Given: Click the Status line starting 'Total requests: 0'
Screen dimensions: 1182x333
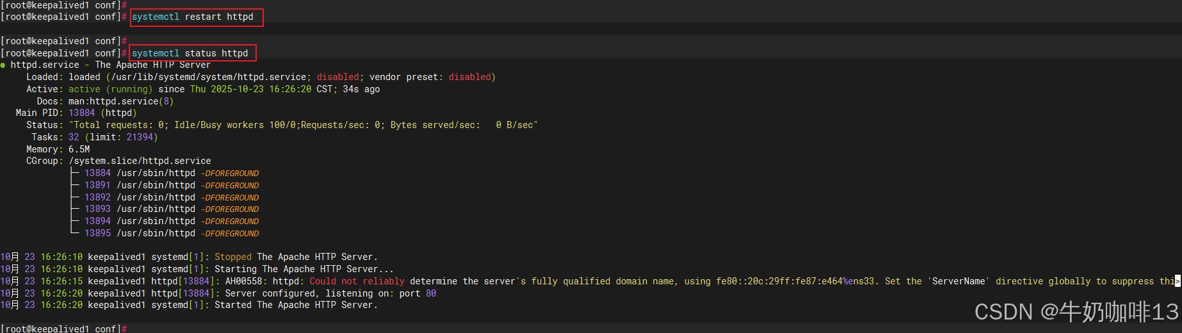Looking at the screenshot, I should [303, 125].
